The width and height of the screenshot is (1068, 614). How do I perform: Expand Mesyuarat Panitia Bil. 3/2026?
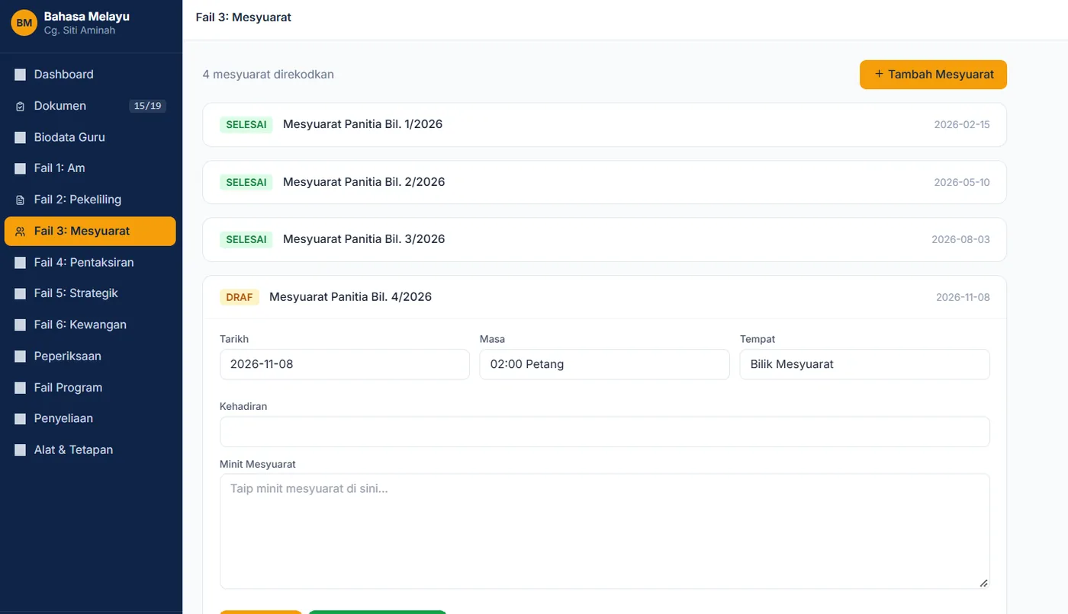604,239
